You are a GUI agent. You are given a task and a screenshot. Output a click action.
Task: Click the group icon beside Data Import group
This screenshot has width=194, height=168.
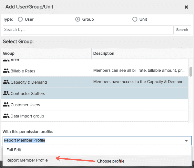point(6,116)
